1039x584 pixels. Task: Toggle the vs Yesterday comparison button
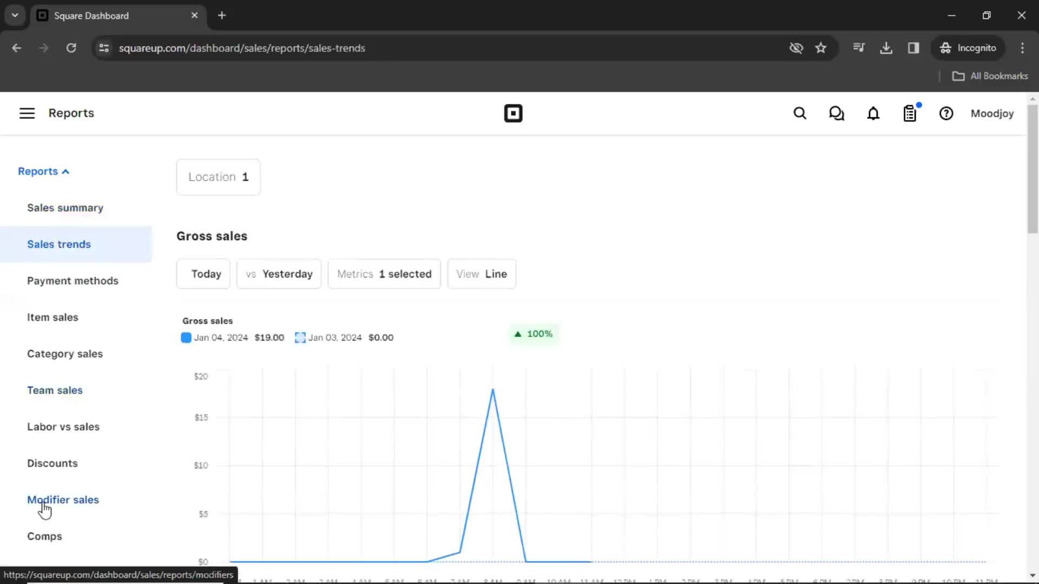point(278,274)
